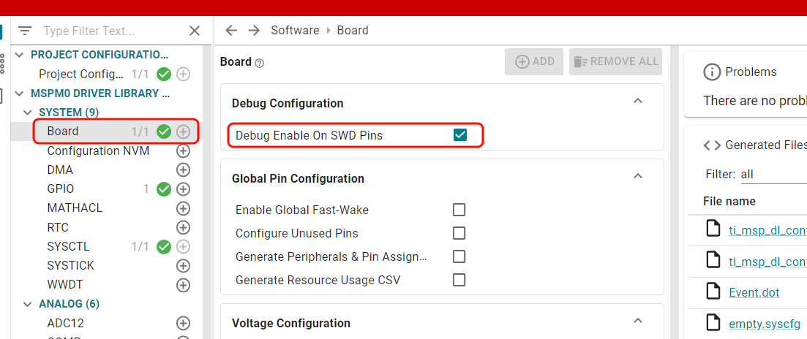Click the ADD button in the Board header
The image size is (807, 339).
534,61
